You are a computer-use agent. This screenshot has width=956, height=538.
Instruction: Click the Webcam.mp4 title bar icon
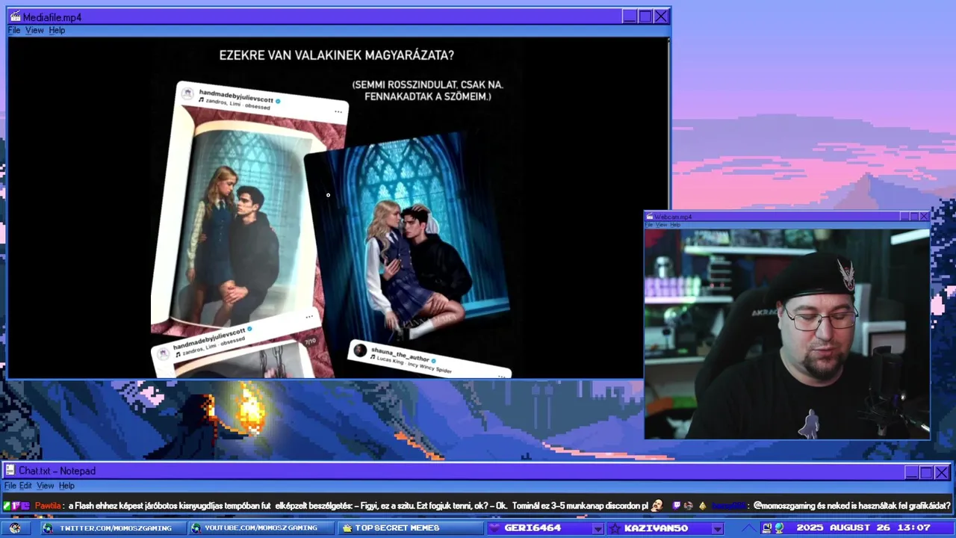pos(650,217)
